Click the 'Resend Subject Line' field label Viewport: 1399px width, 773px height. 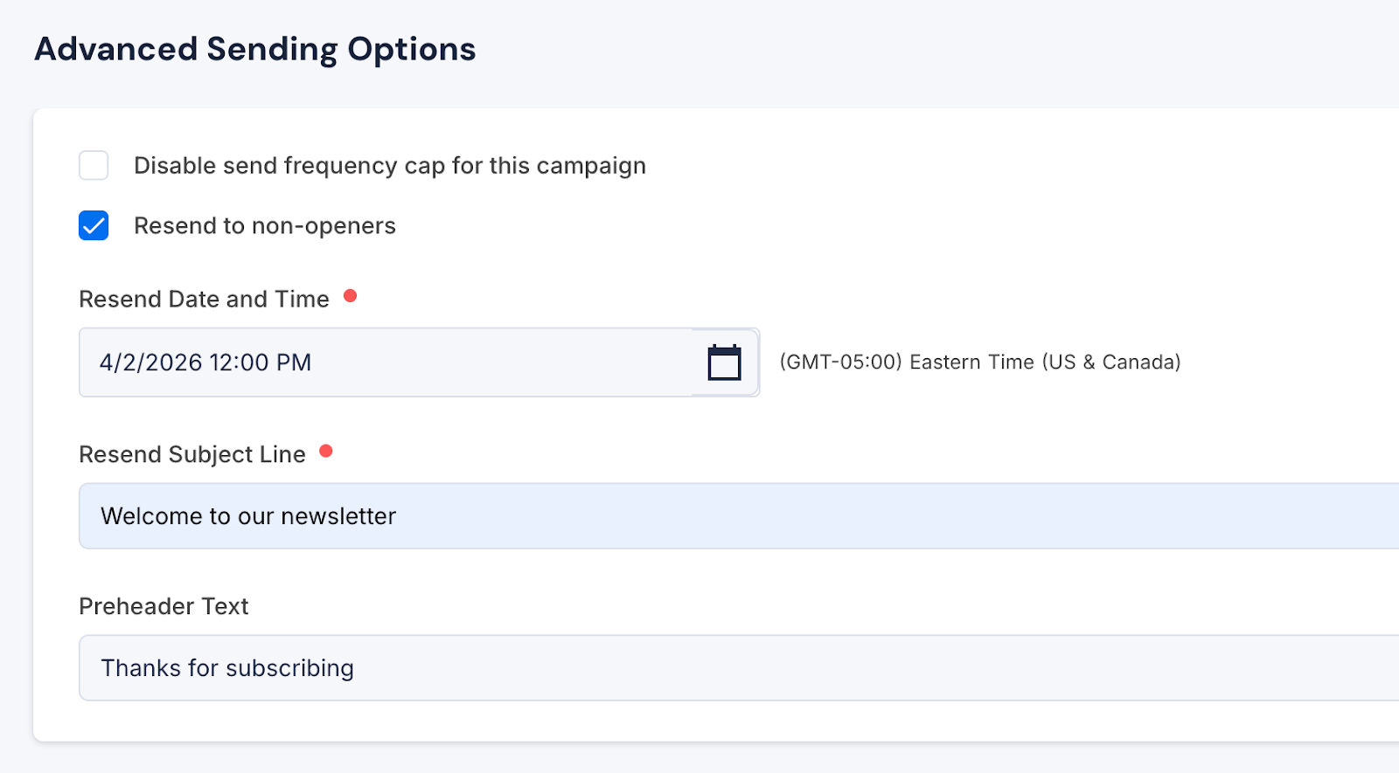[191, 455]
